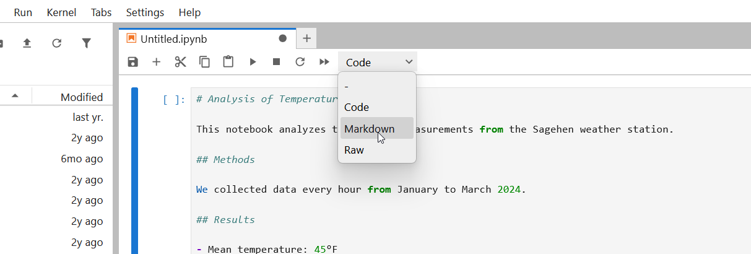This screenshot has width=751, height=254.
Task: Upload files with the upload arrow icon
Action: [27, 43]
